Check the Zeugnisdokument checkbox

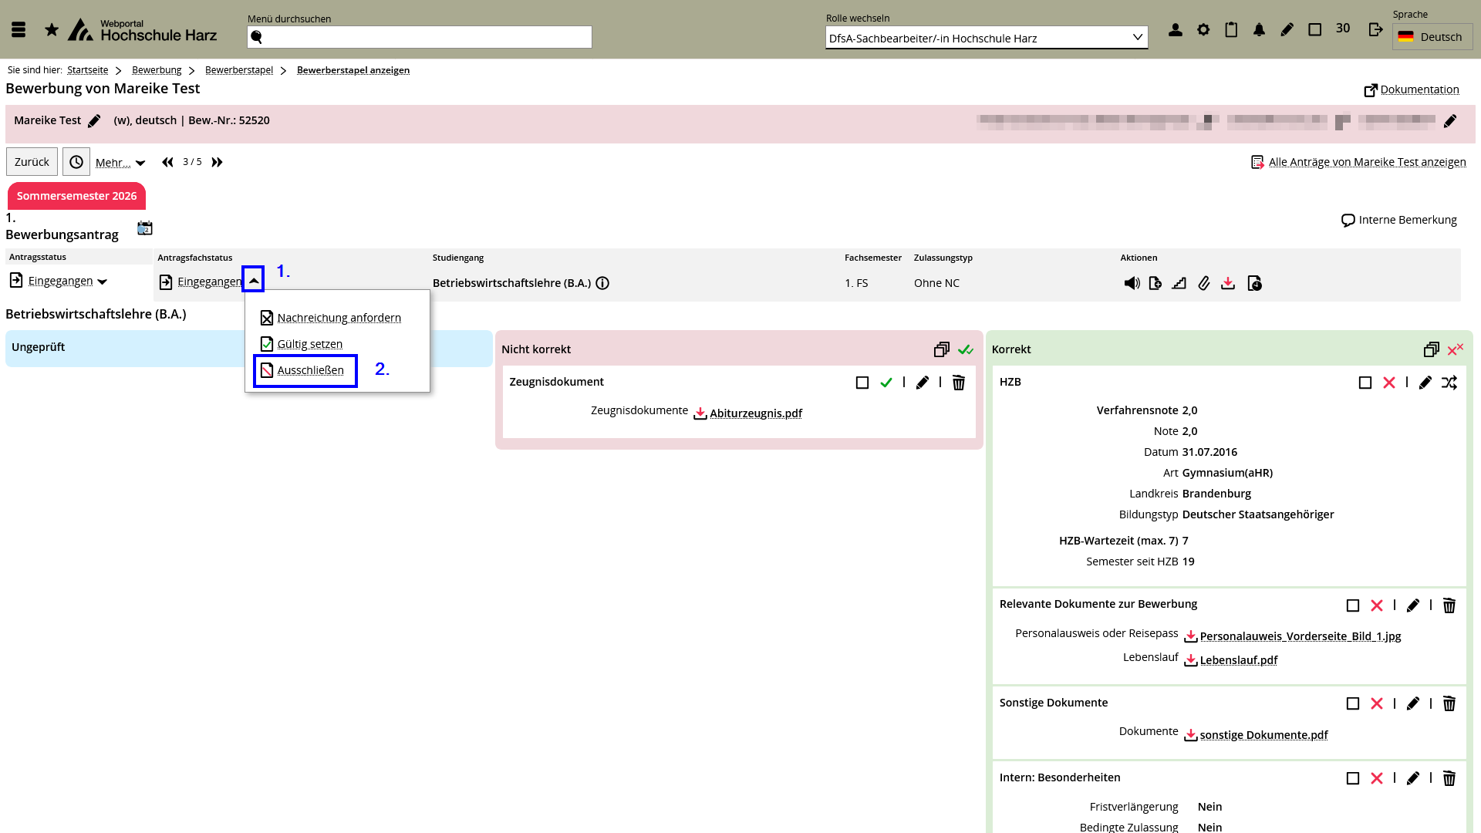point(862,383)
